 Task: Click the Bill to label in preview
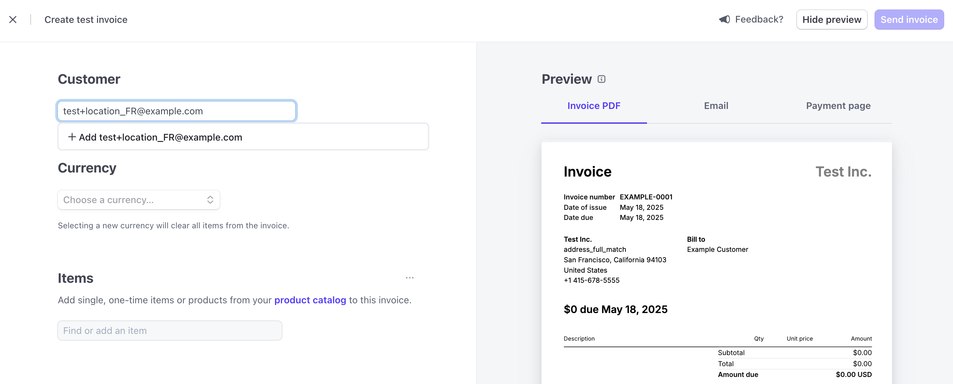tap(696, 239)
